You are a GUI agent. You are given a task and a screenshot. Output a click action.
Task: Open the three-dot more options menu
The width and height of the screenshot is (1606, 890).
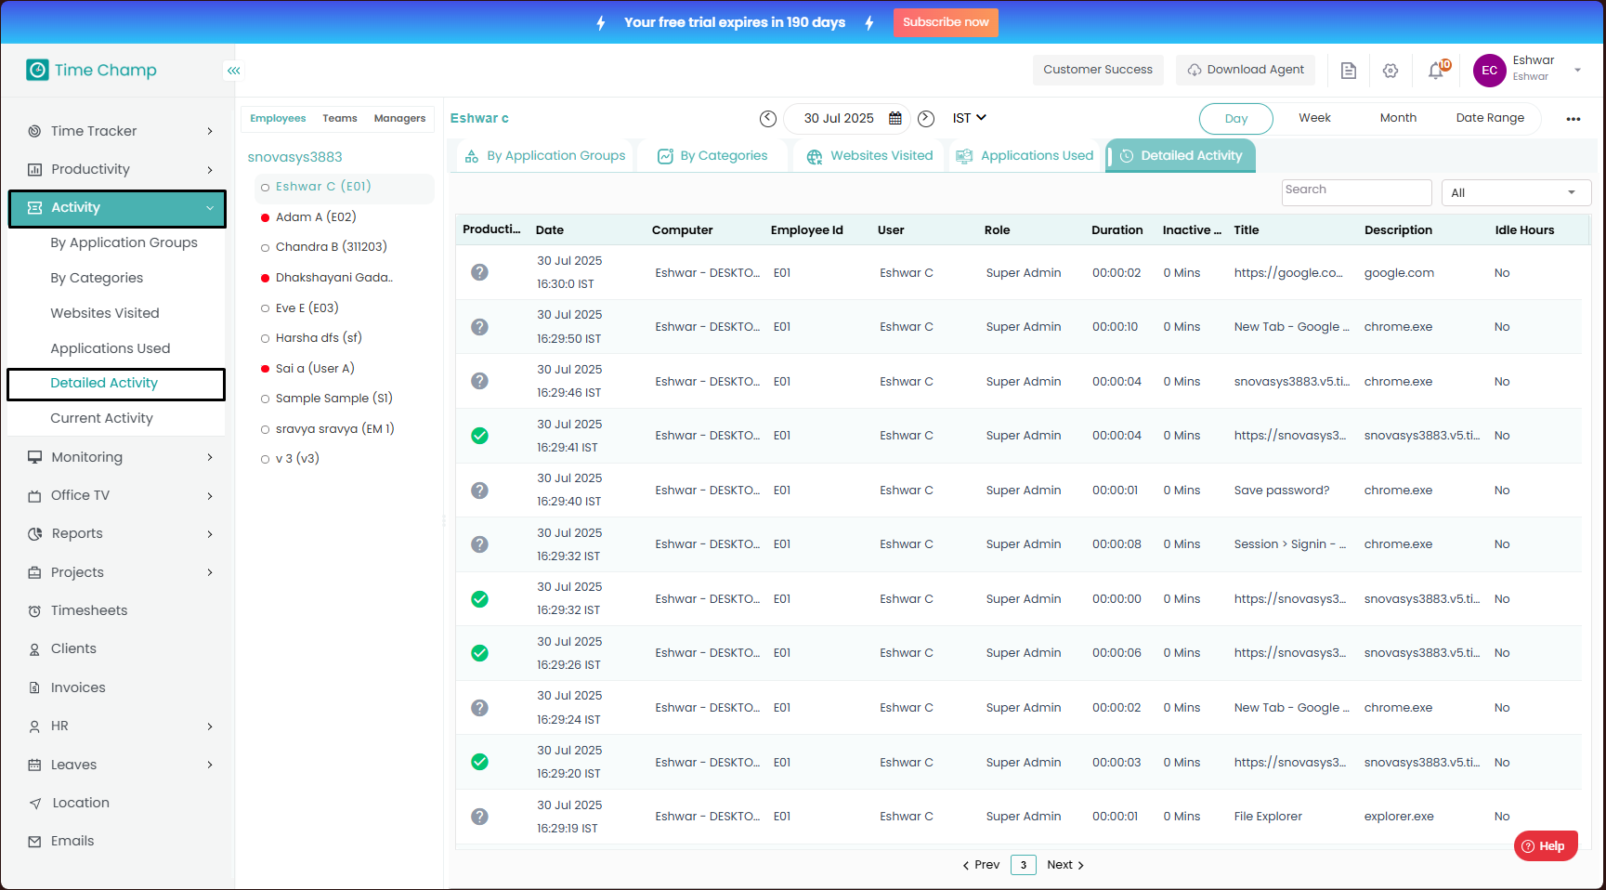1573,119
